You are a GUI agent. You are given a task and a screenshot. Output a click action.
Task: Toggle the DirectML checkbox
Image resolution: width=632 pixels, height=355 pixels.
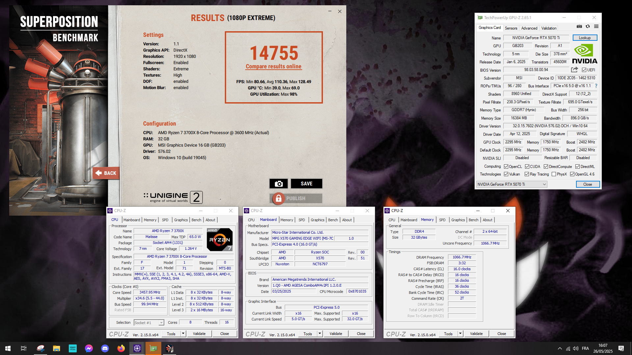click(577, 167)
